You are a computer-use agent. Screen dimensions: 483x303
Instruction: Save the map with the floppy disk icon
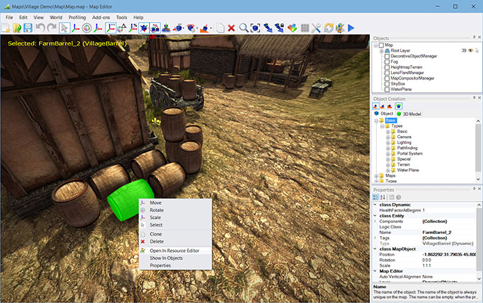(x=28, y=28)
